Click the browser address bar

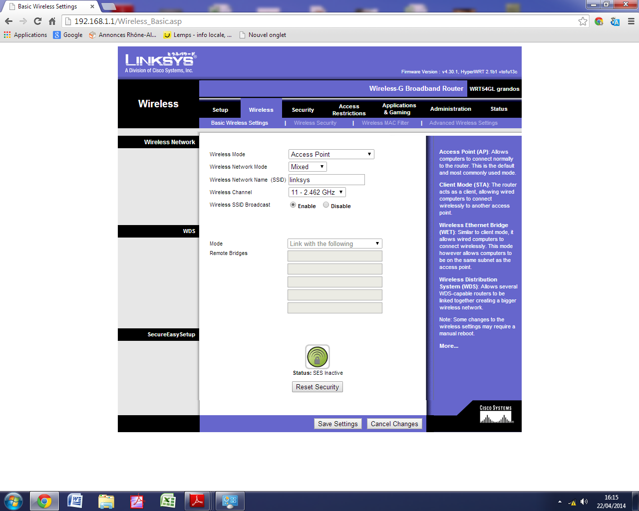pyautogui.click(x=324, y=21)
